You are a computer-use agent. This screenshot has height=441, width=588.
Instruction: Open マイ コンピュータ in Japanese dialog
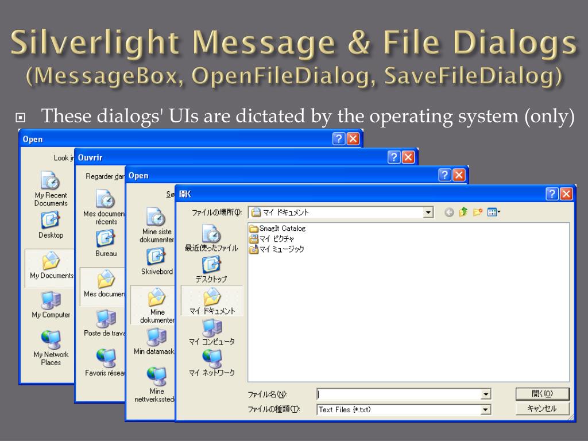[x=212, y=332]
